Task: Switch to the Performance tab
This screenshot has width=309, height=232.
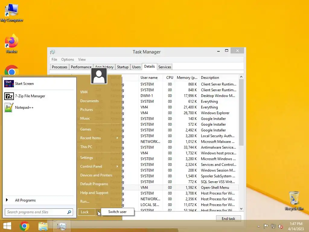Action: pos(81,67)
